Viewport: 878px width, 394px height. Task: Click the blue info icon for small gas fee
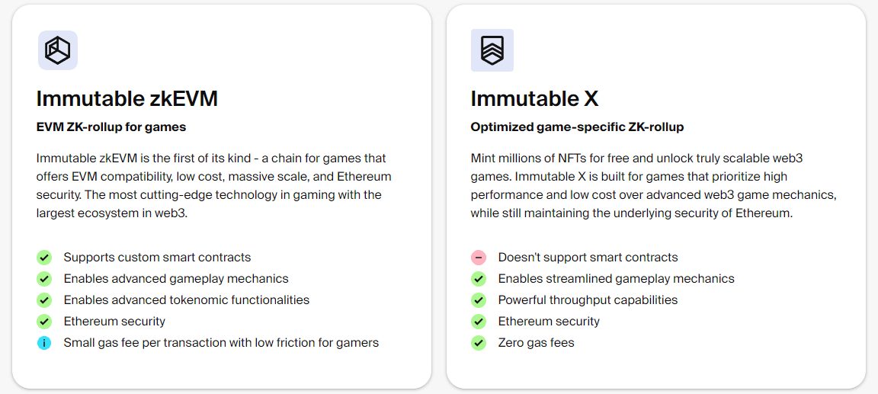tap(44, 343)
